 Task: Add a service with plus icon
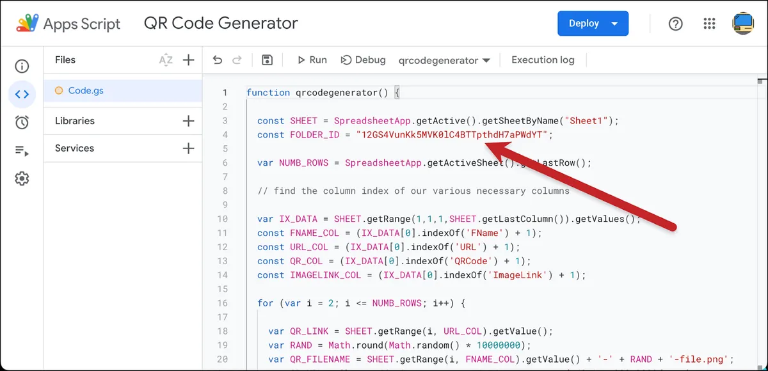coord(188,148)
